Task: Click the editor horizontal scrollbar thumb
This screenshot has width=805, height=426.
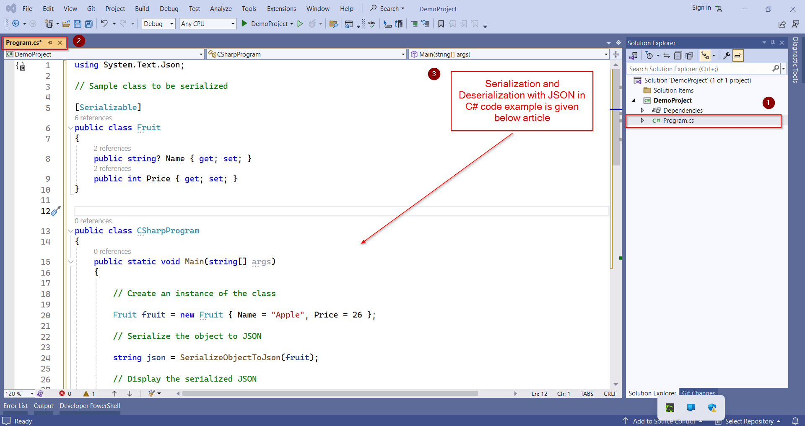Action: [x=330, y=394]
